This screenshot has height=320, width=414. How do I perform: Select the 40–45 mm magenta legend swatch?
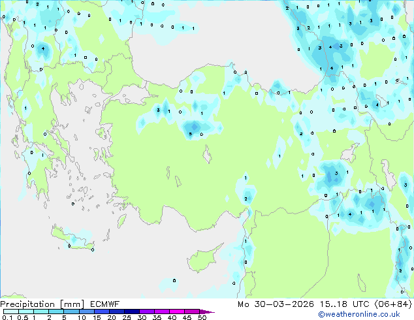pos(177,312)
